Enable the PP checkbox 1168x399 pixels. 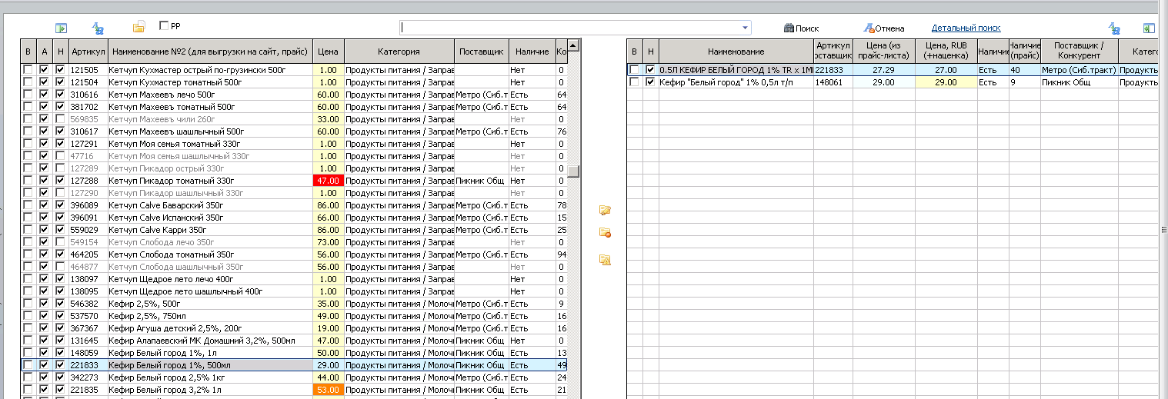(x=163, y=26)
